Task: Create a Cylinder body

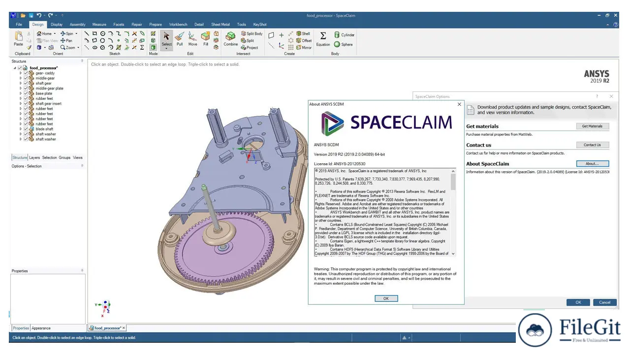Action: coord(344,35)
